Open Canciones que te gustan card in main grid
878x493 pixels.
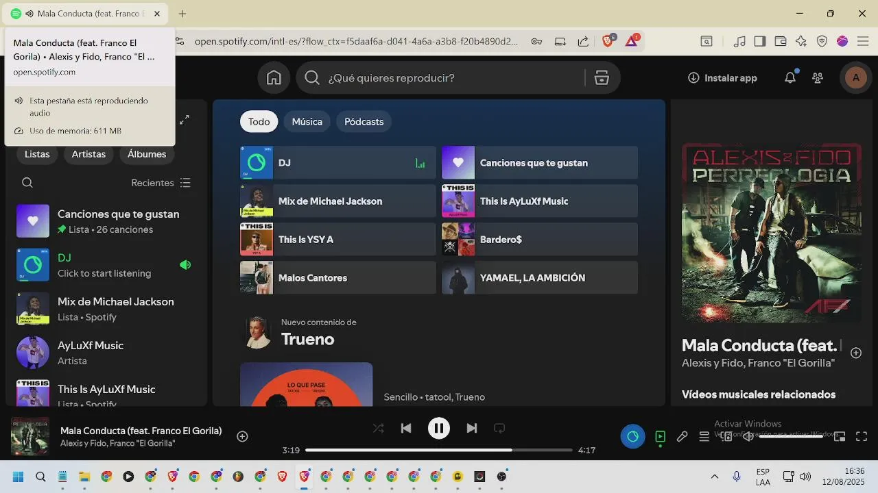[540, 163]
